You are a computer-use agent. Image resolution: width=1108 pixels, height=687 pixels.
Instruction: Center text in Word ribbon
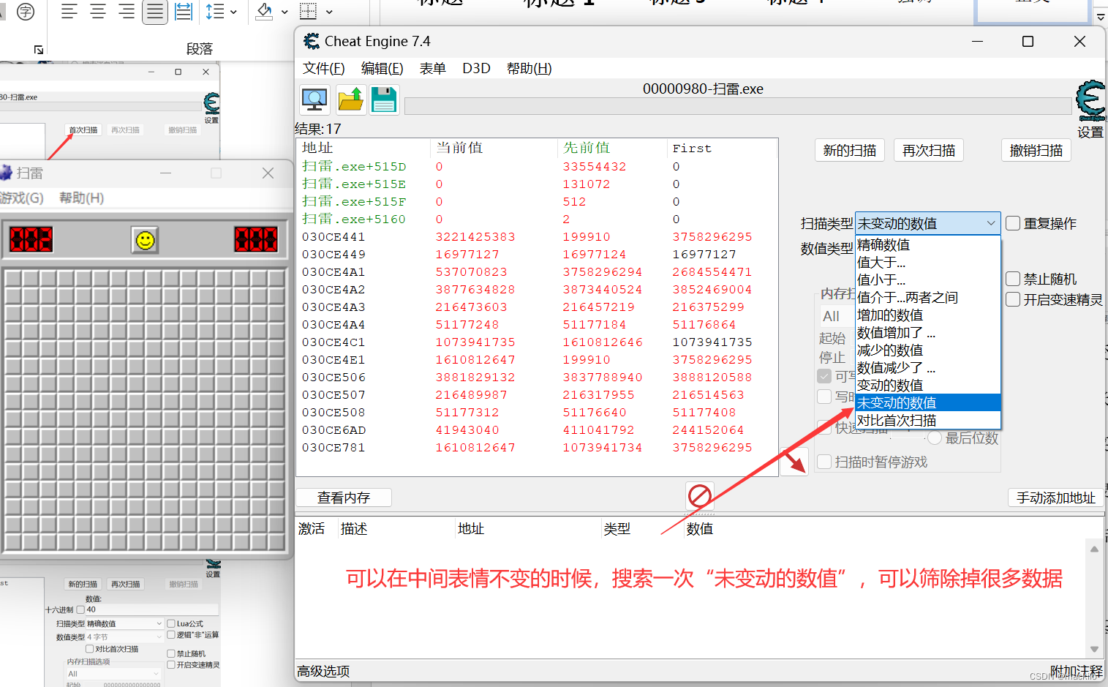click(98, 12)
